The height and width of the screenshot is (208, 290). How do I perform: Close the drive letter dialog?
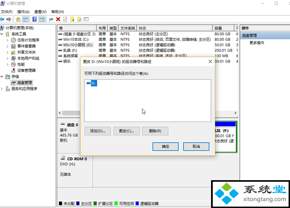tap(210, 61)
